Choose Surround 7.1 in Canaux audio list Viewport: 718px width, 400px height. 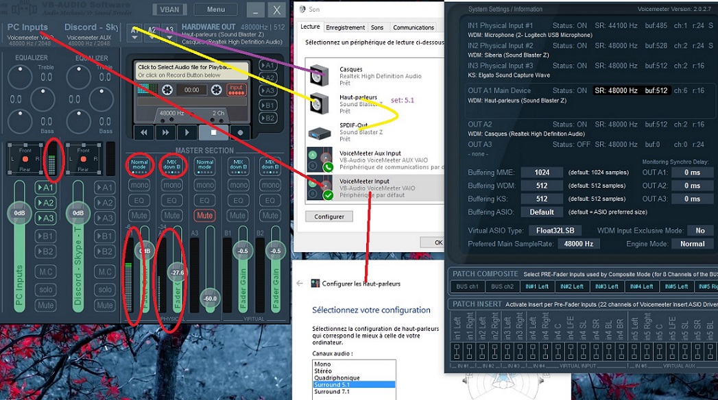[353, 391]
